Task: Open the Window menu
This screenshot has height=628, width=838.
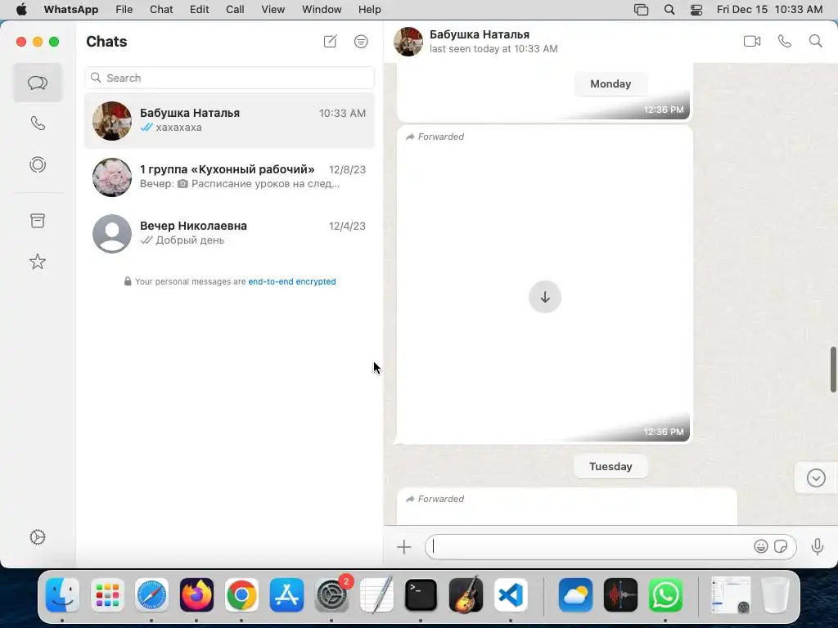Action: (x=322, y=10)
